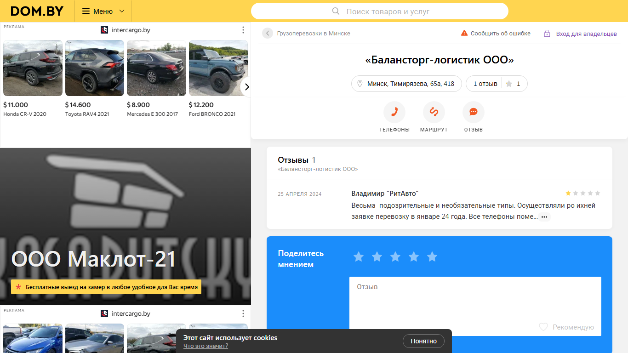Open the Меню dropdown

pyautogui.click(x=103, y=11)
